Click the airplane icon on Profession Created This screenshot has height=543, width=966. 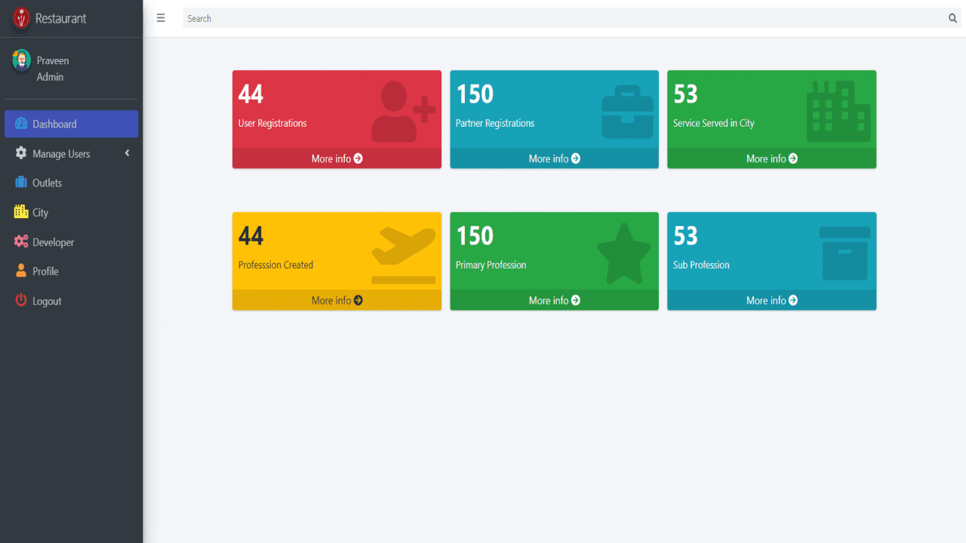(404, 255)
